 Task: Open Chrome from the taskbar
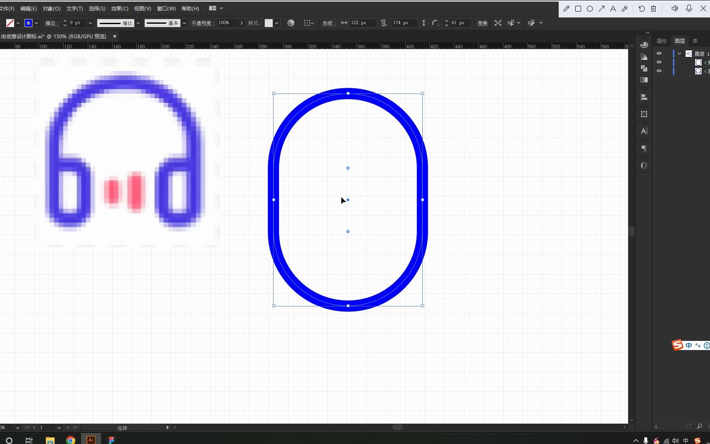click(71, 440)
